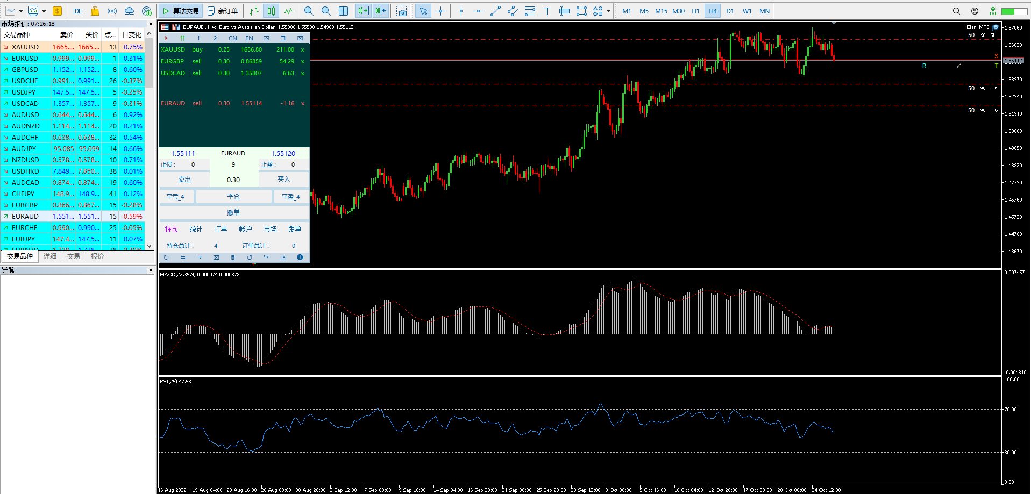Screen dimensions: 1031x494
Task: Switch the chart to line chart mode
Action: tap(289, 11)
